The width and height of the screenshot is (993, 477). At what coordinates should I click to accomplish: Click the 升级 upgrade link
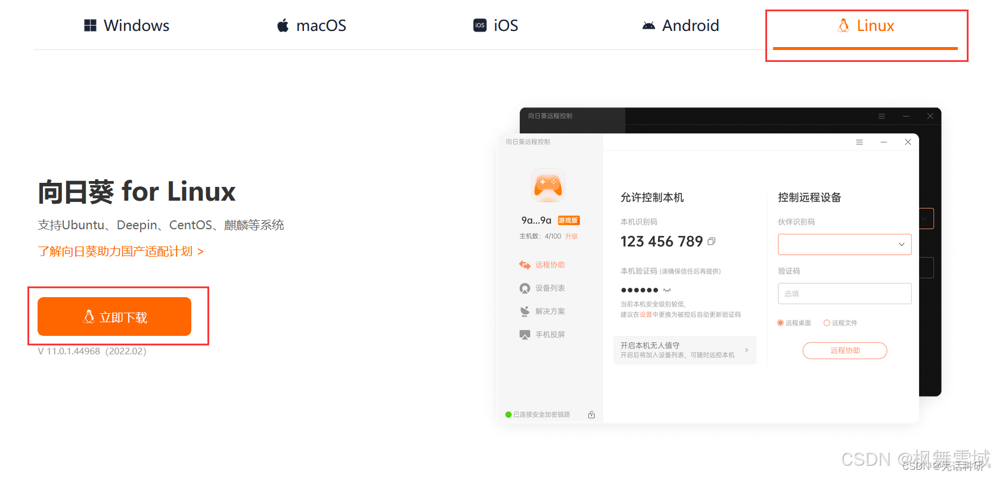click(571, 236)
